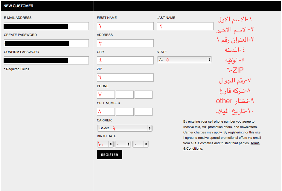Click the second Cell Number box
282x191 pixels.
pyautogui.click(x=125, y=112)
